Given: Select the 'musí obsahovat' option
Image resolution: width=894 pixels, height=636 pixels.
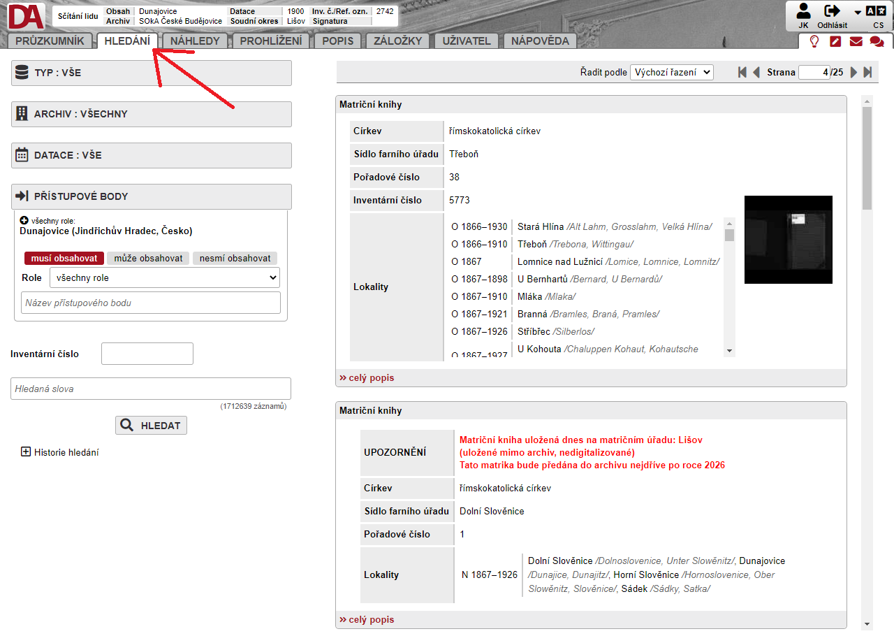Looking at the screenshot, I should tap(64, 258).
